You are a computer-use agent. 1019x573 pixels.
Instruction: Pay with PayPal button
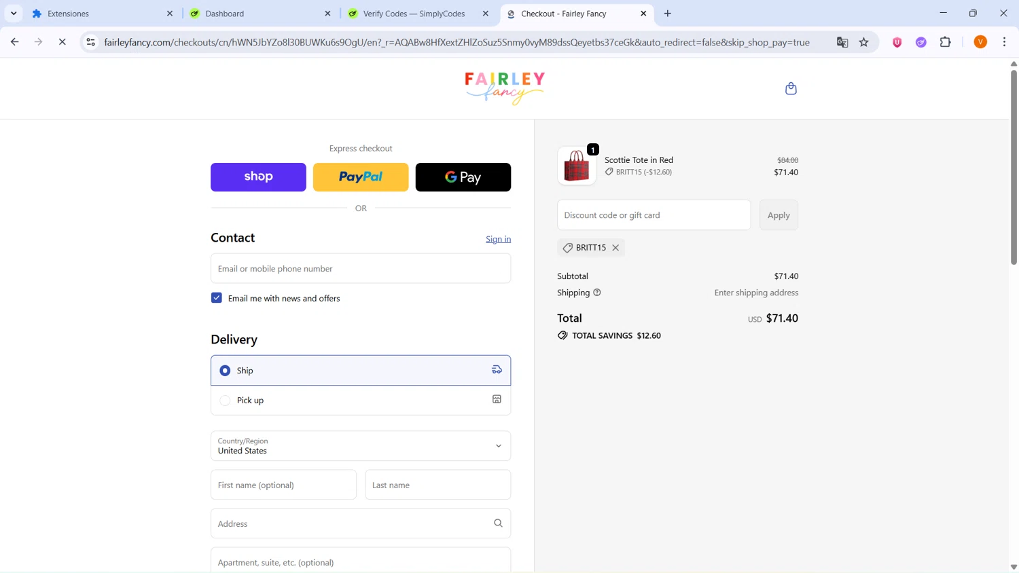tap(361, 177)
